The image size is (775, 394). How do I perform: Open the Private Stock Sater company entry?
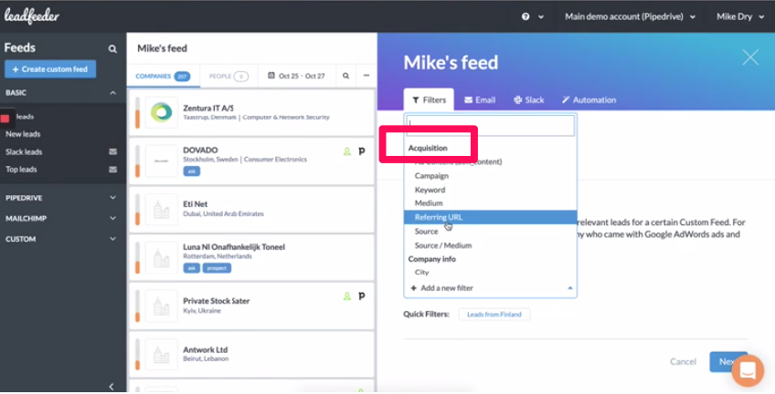(251, 306)
